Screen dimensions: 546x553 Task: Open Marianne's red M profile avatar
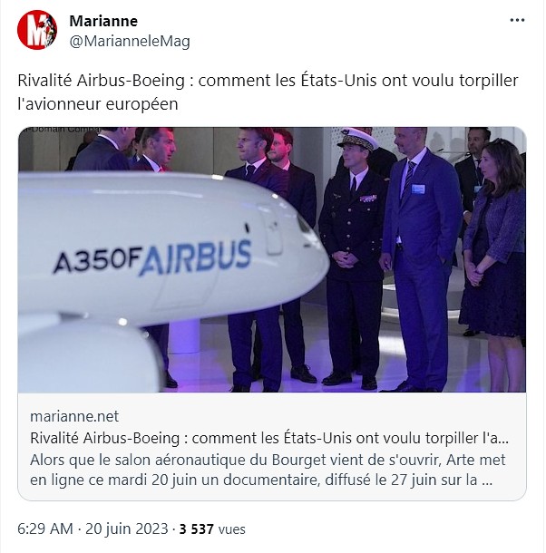click(37, 30)
